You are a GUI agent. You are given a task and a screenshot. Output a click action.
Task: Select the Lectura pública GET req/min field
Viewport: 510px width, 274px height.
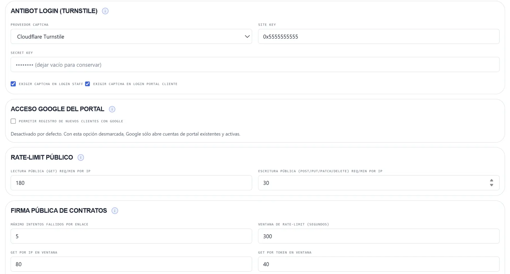131,183
